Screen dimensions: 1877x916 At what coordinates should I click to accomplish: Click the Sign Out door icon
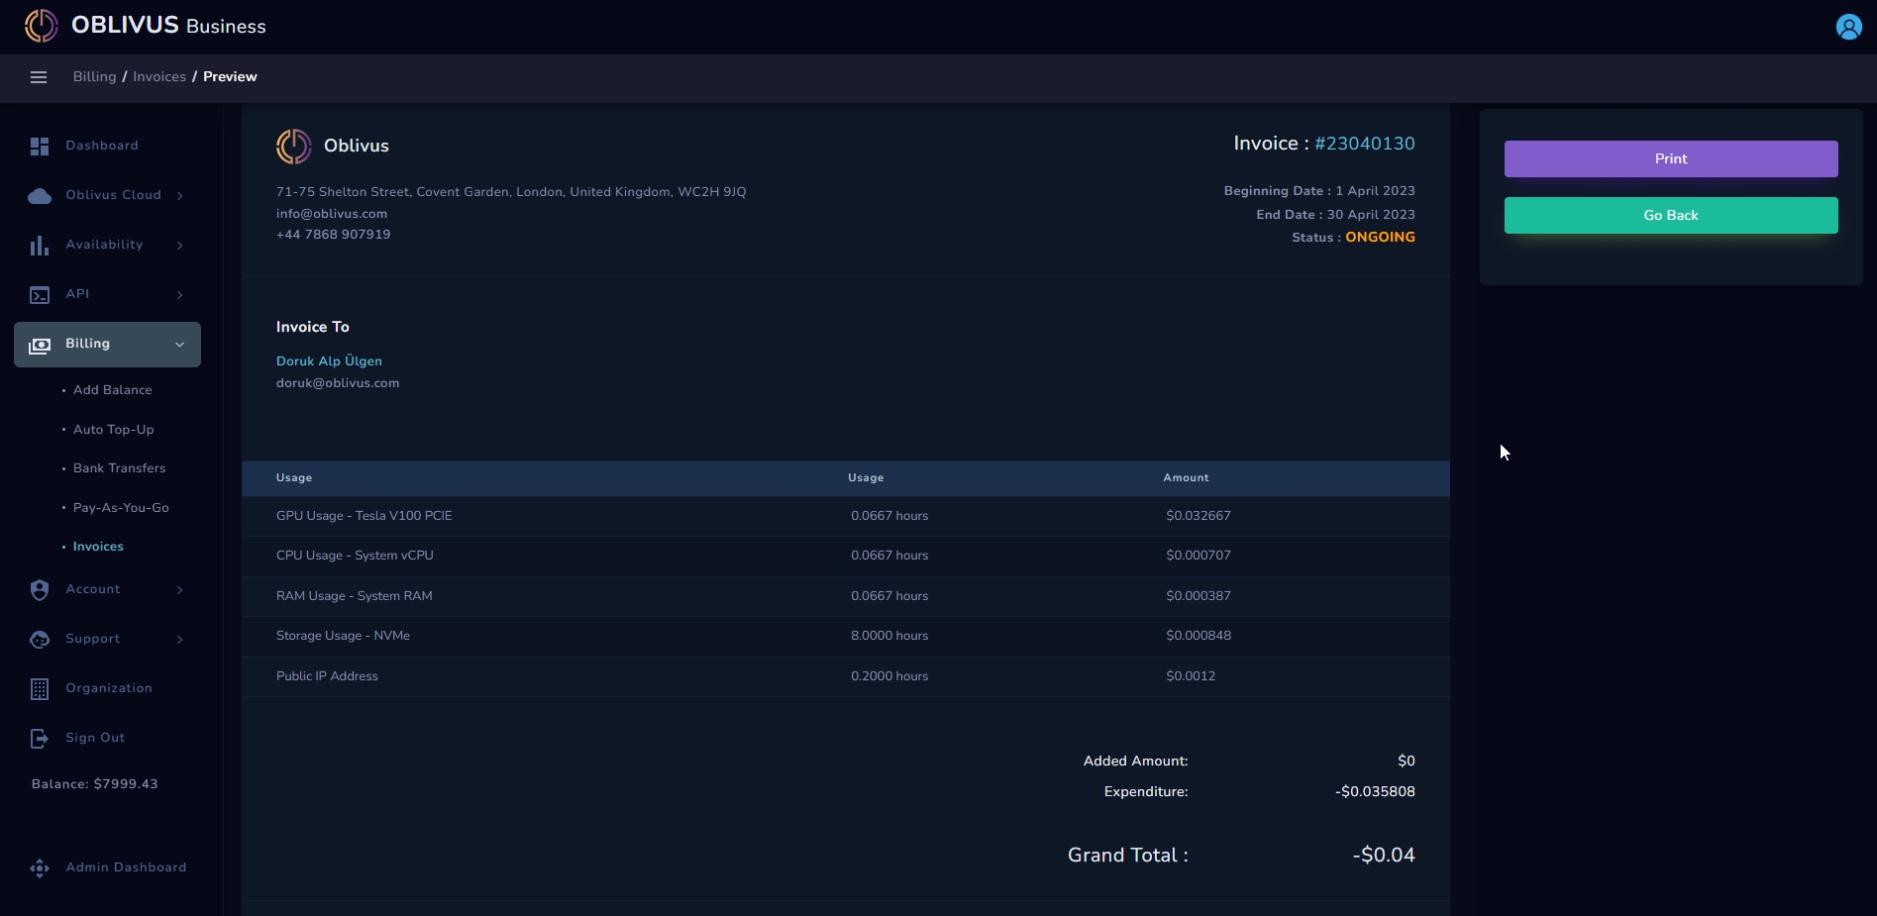[x=40, y=739]
